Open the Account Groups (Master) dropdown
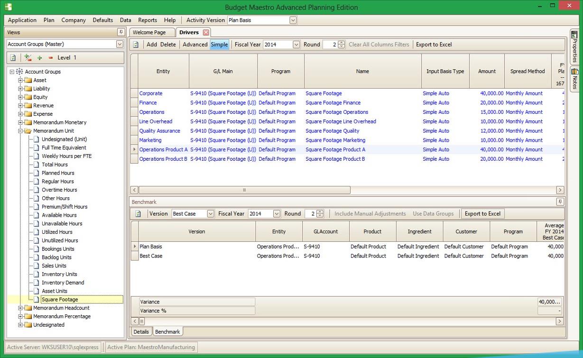The width and height of the screenshot is (583, 358). tap(120, 44)
